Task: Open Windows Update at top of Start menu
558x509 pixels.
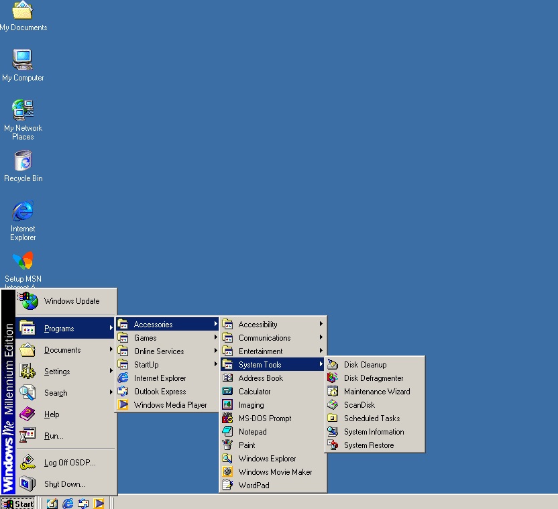Action: pyautogui.click(x=71, y=301)
